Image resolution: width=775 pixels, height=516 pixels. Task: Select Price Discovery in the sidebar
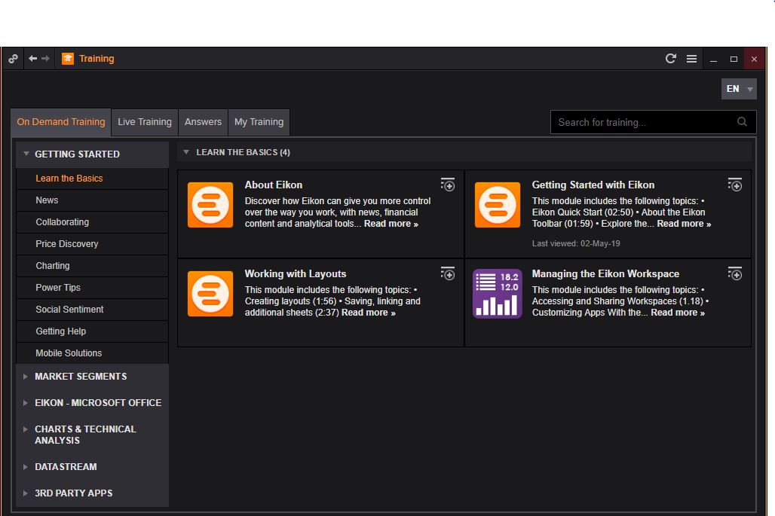67,244
